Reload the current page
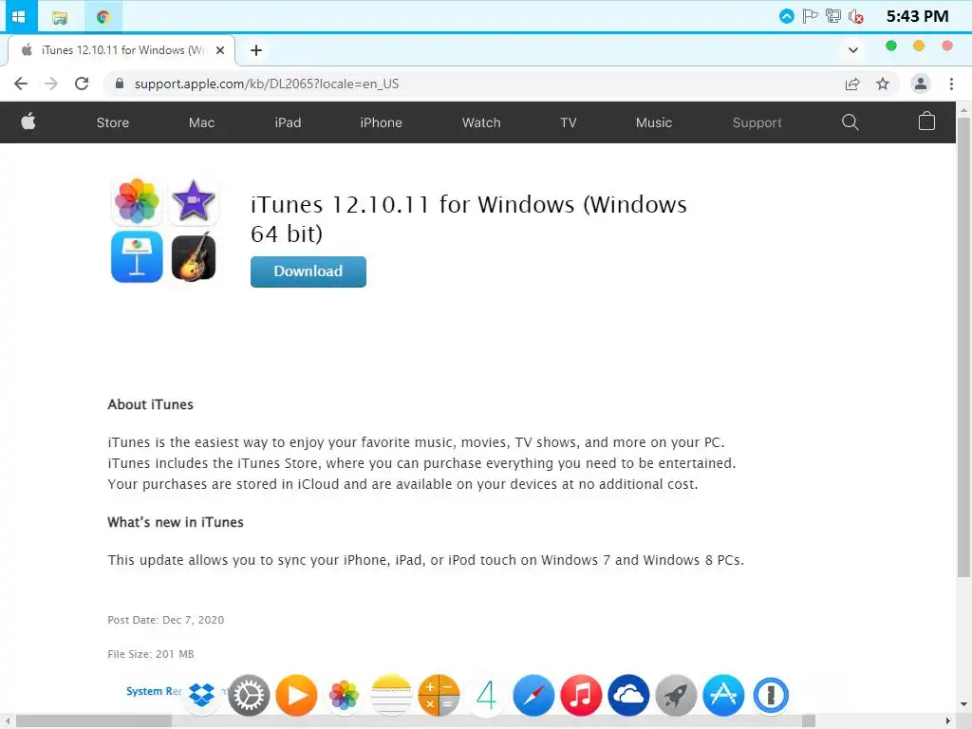The width and height of the screenshot is (972, 729). click(82, 84)
